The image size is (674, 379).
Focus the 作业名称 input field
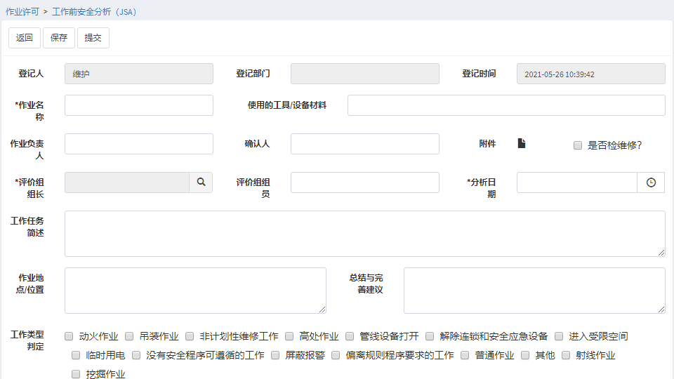(x=139, y=105)
